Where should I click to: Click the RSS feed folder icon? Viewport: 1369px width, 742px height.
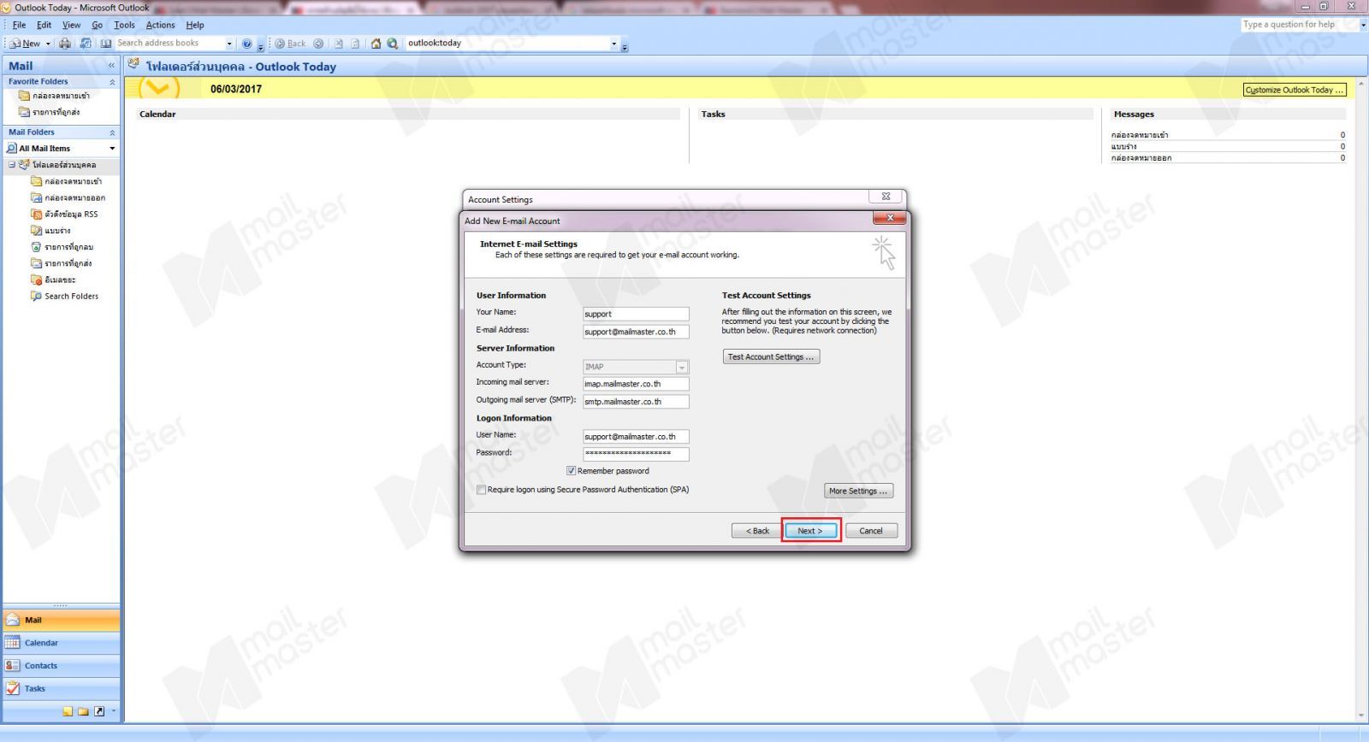36,215
